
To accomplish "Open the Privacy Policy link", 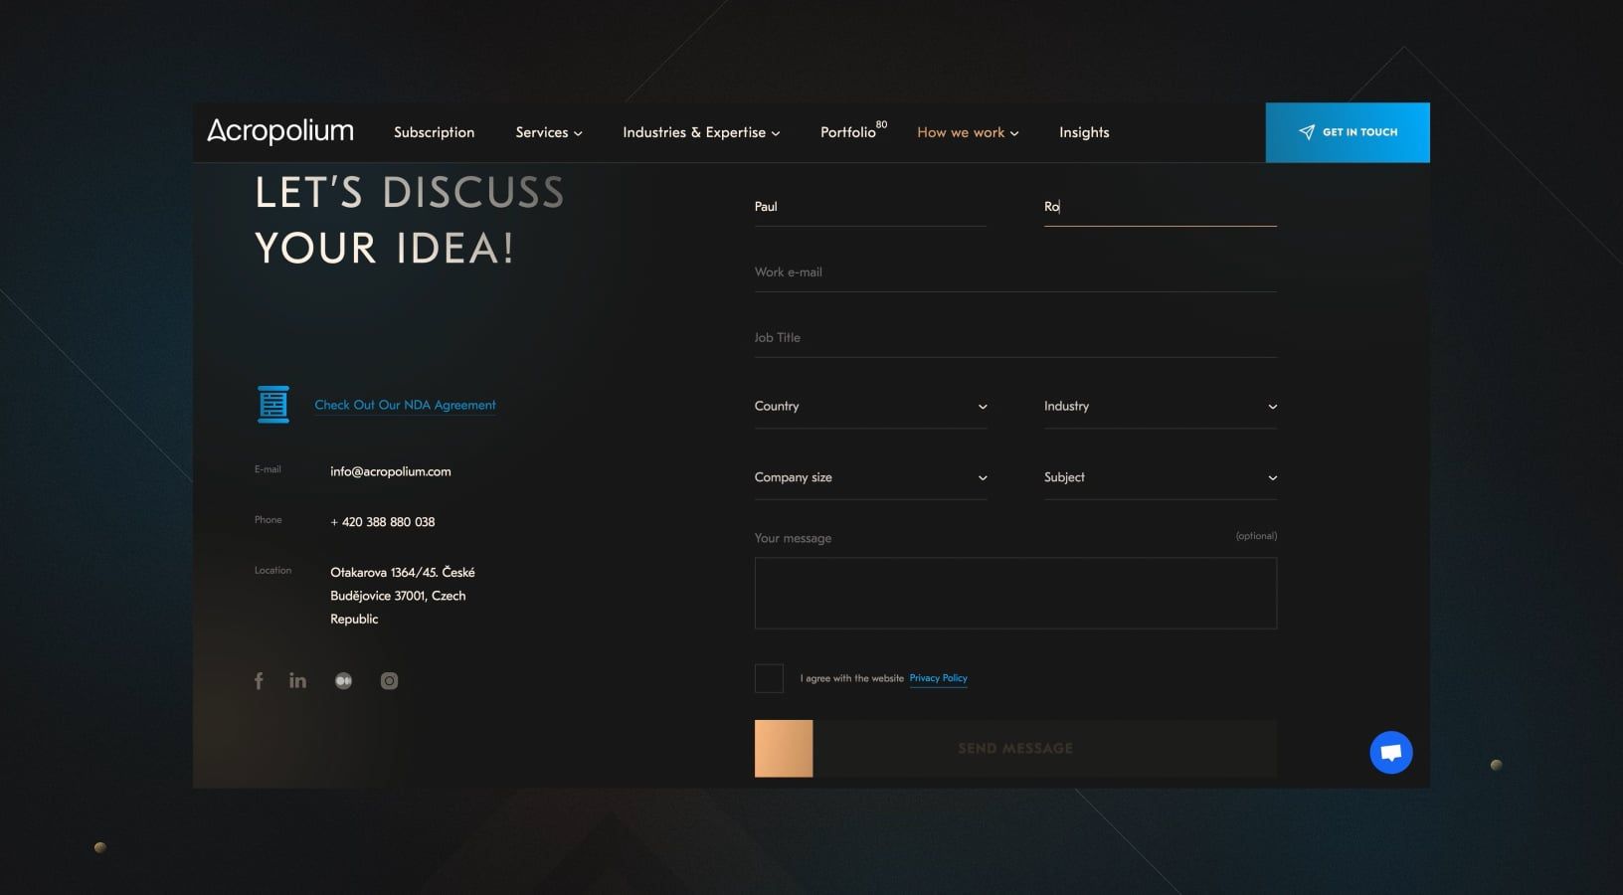I will point(938,678).
